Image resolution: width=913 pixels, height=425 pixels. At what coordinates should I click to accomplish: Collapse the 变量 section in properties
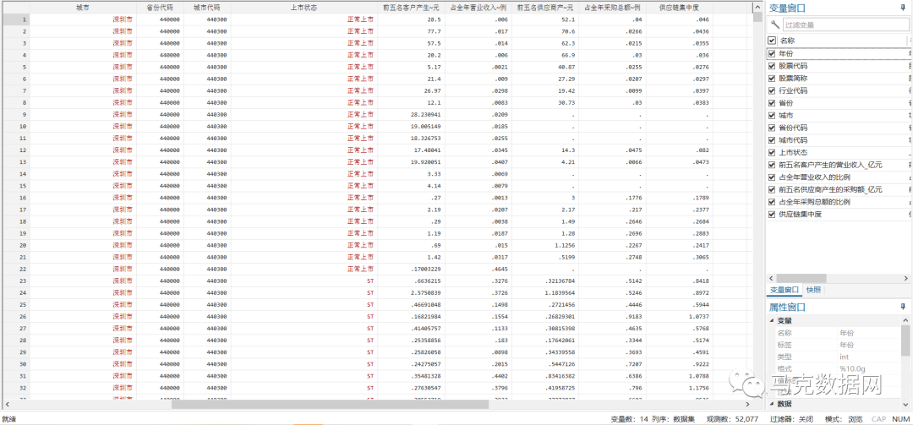point(772,321)
